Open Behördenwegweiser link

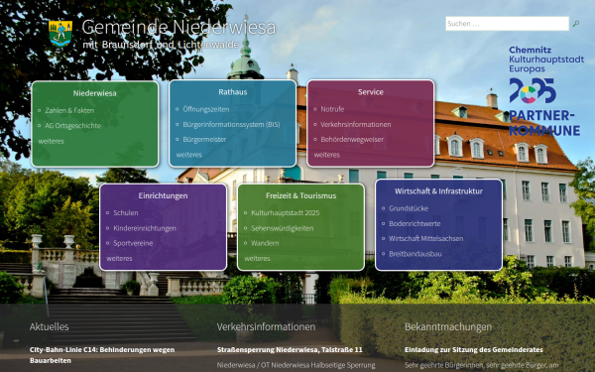[x=352, y=139]
